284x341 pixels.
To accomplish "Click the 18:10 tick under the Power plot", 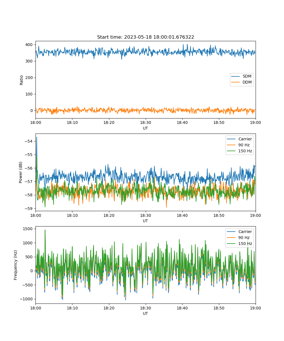I will coord(72,215).
